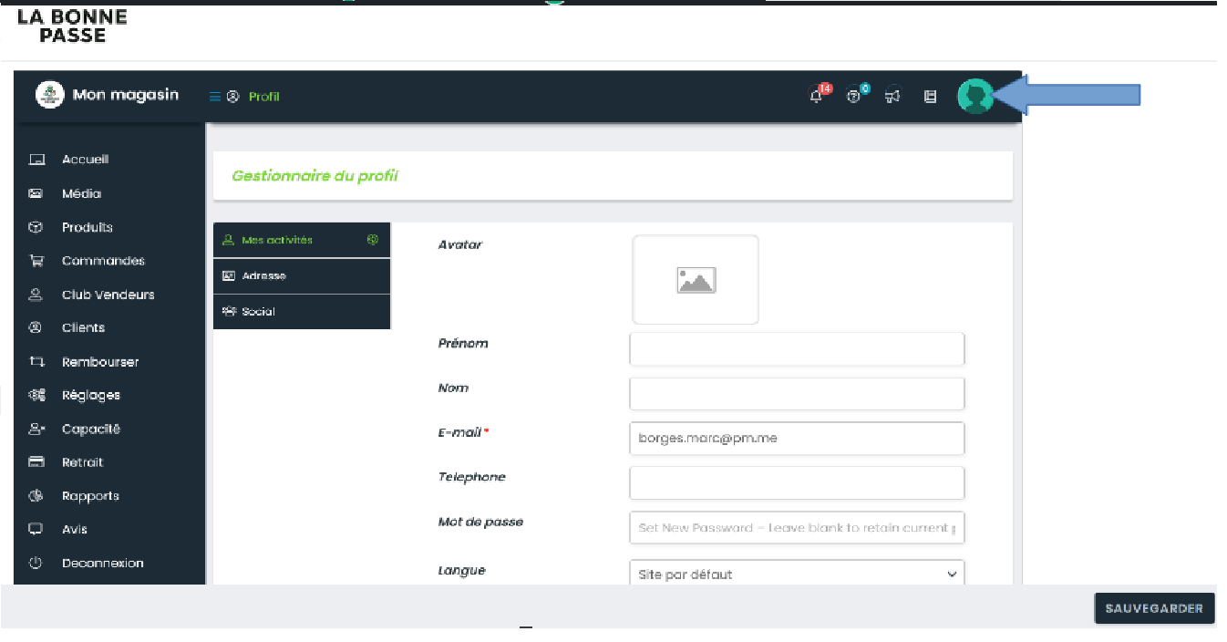1227x642 pixels.
Task: Toggle the hamburger sidebar menu icon
Action: pos(215,97)
